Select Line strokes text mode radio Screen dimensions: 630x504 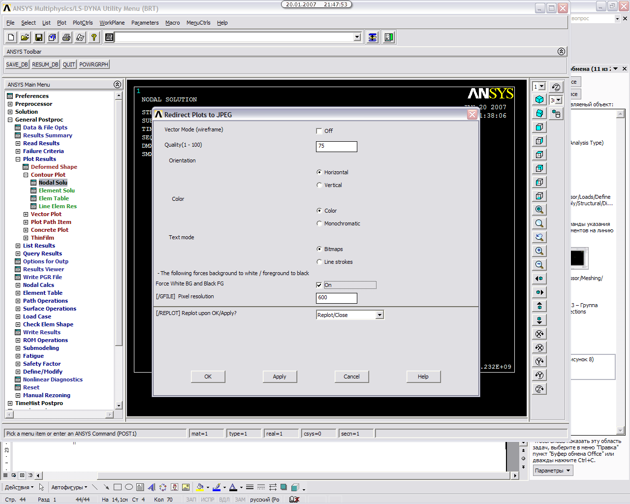[319, 262]
